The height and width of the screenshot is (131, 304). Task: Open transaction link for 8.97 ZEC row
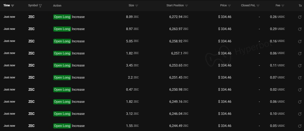300,29
